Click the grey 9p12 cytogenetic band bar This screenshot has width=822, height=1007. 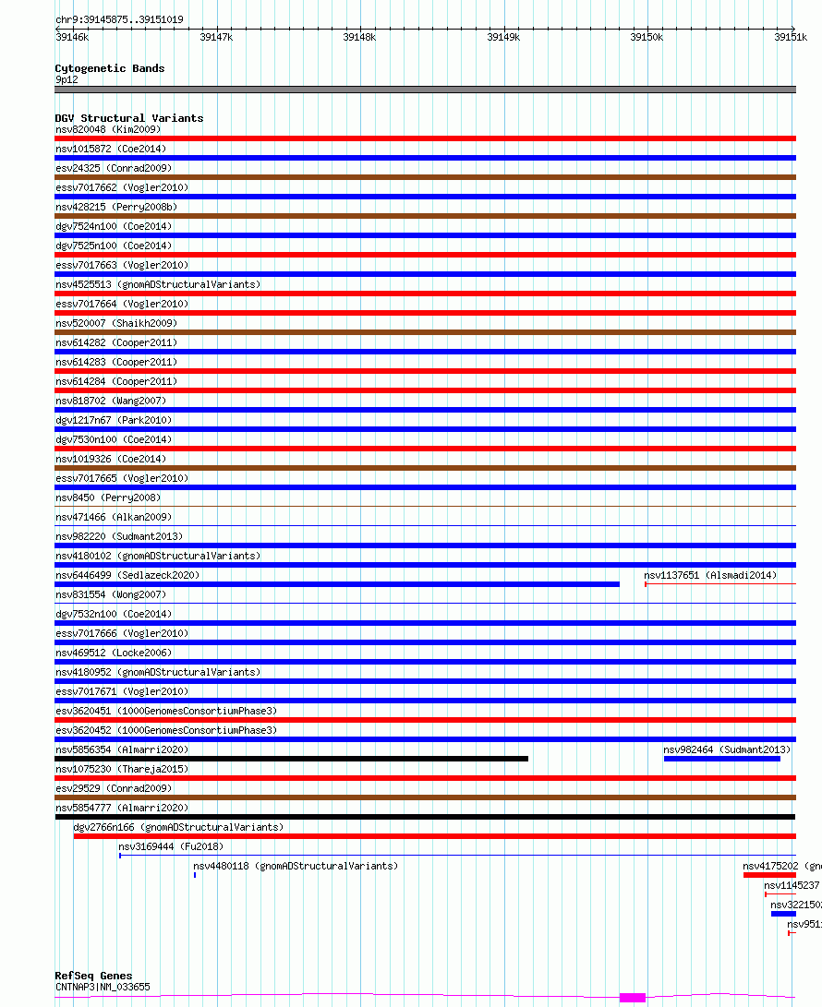(426, 90)
